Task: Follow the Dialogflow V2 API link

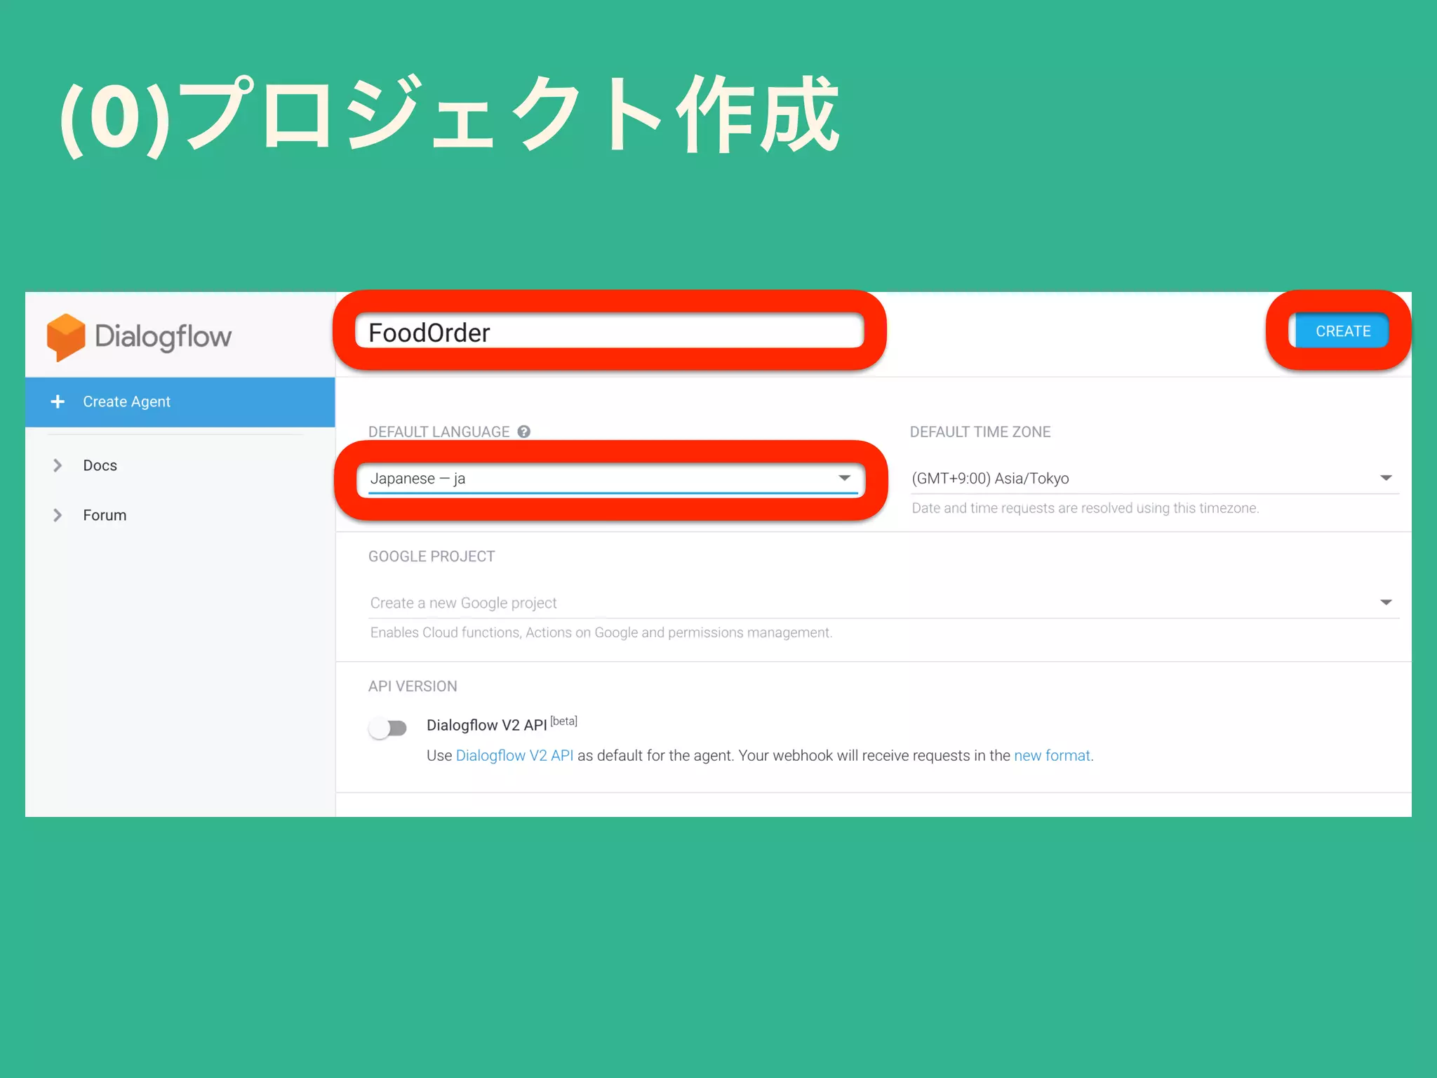Action: tap(514, 756)
